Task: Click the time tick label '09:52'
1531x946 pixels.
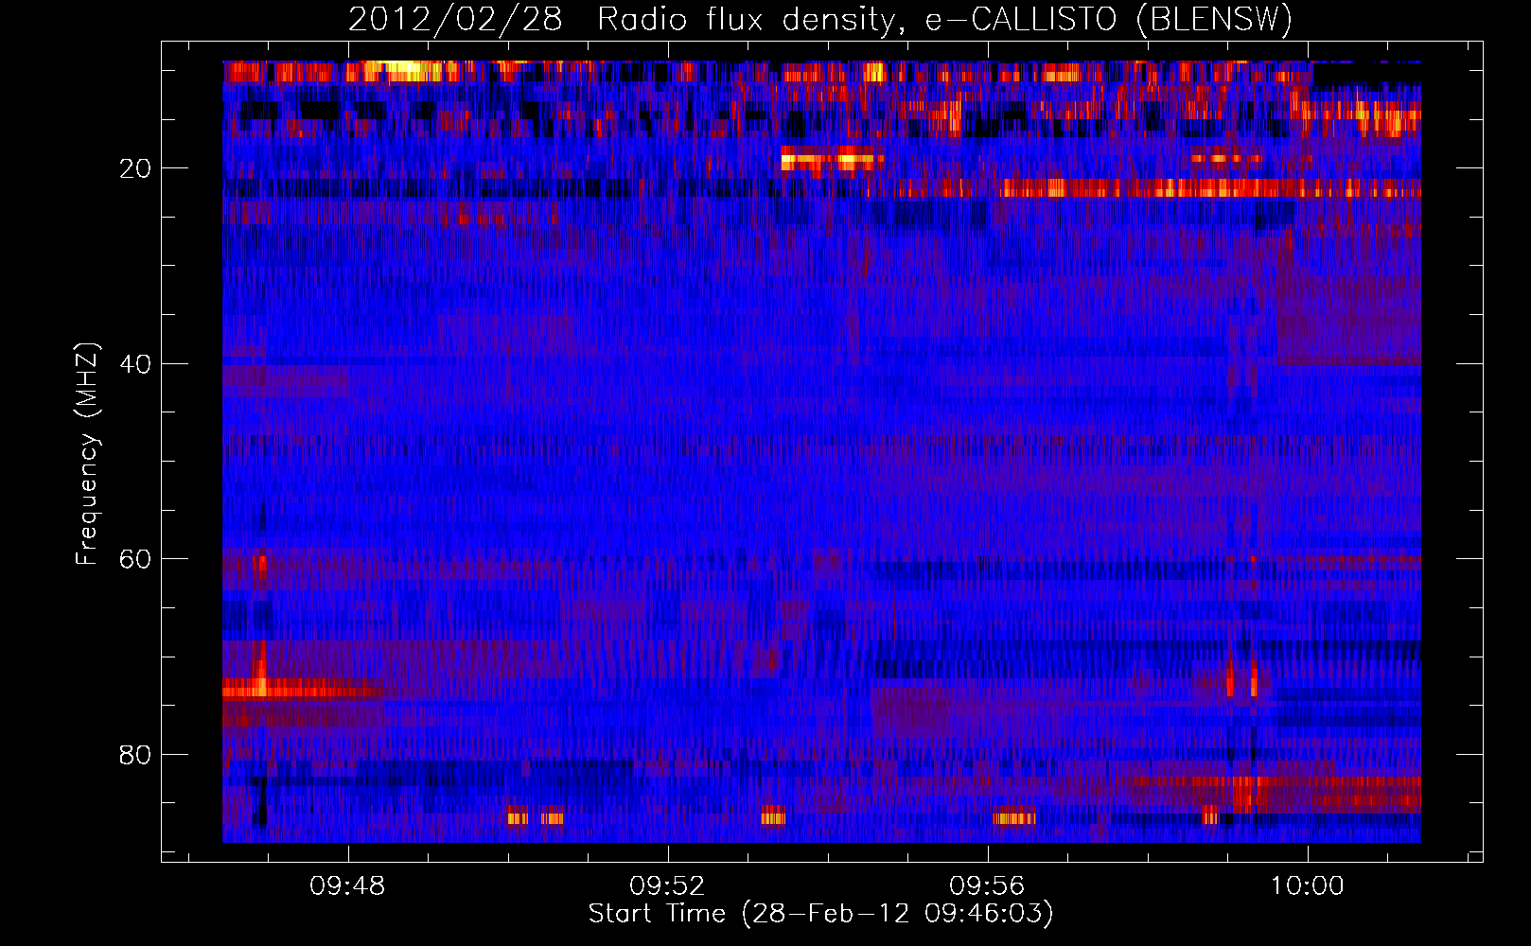Action: click(x=668, y=886)
